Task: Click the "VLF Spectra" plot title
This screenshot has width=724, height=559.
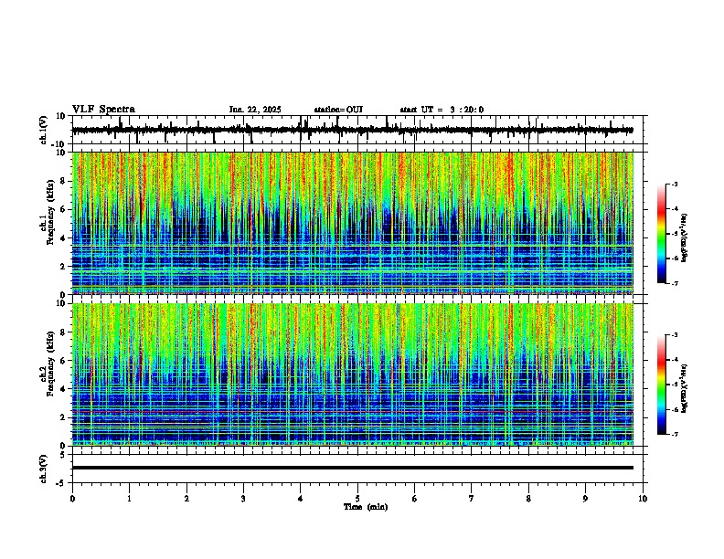Action: tap(103, 110)
